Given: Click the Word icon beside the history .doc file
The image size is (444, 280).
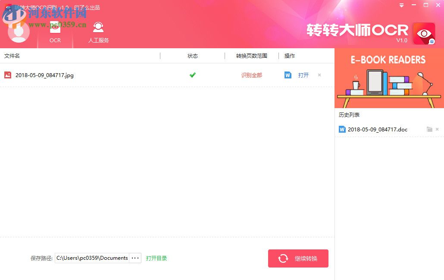Looking at the screenshot, I should pos(342,129).
